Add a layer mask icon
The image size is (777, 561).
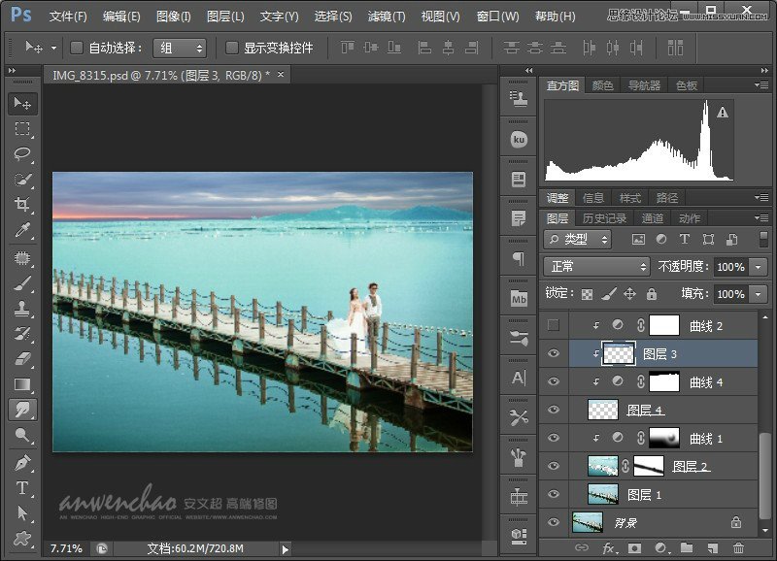[x=634, y=547]
